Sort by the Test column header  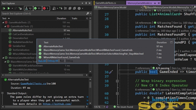(4, 18)
